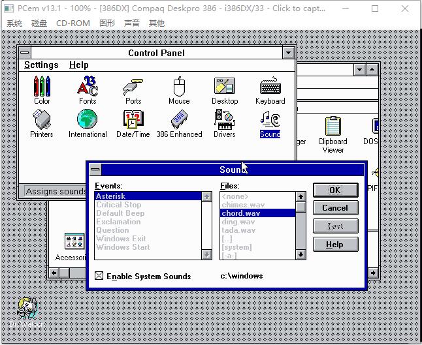Open the Color control panel icon
This screenshot has height=345, width=422.
tap(42, 90)
